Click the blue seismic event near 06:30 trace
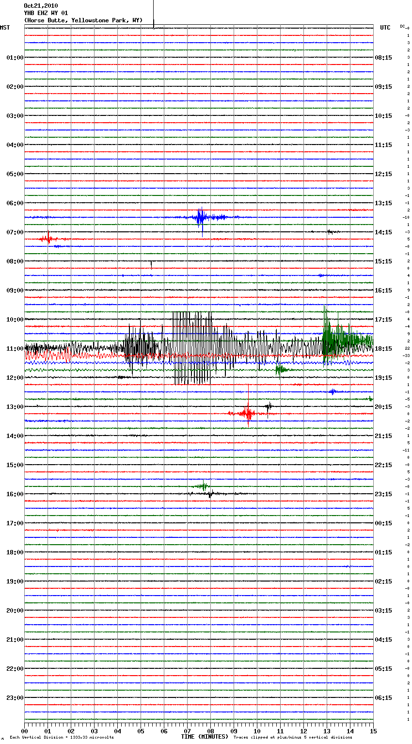The image size is (412, 744). point(201,218)
